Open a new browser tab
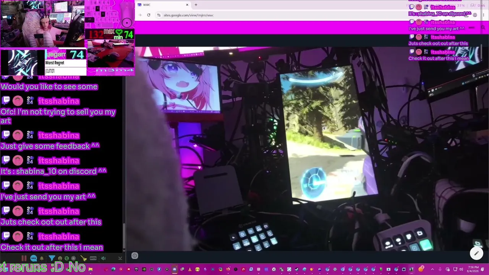The height and width of the screenshot is (275, 489). [196, 5]
